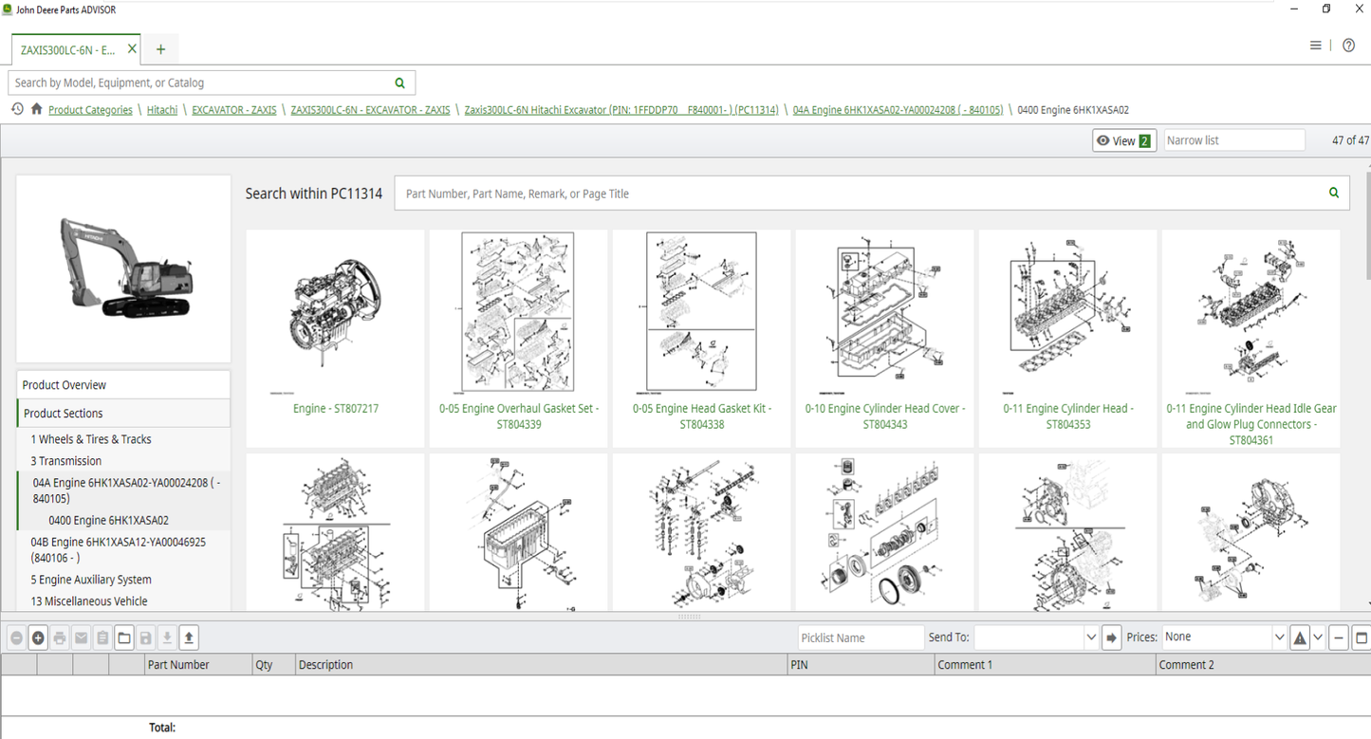
Task: Click Zaxis300LC-6N Hitachi Excavator PIN breadcrumb link
Action: [x=621, y=110]
